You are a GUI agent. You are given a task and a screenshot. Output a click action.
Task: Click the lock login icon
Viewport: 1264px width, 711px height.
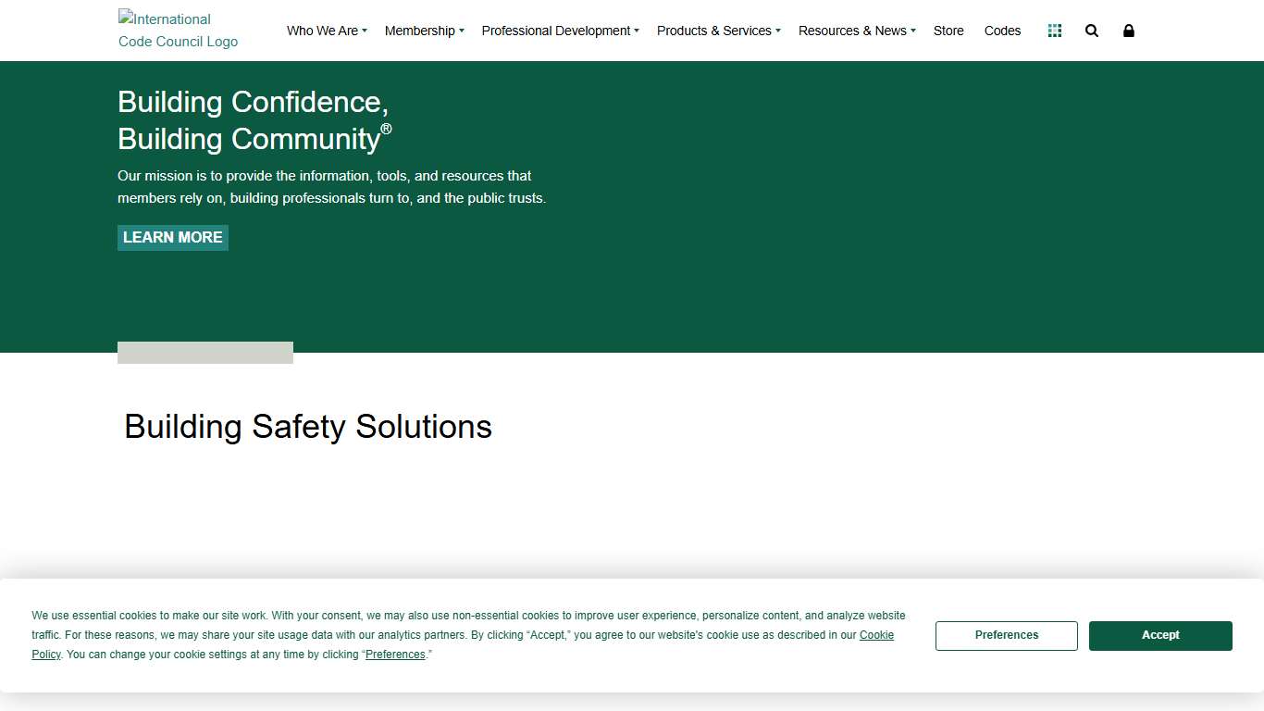(1129, 31)
